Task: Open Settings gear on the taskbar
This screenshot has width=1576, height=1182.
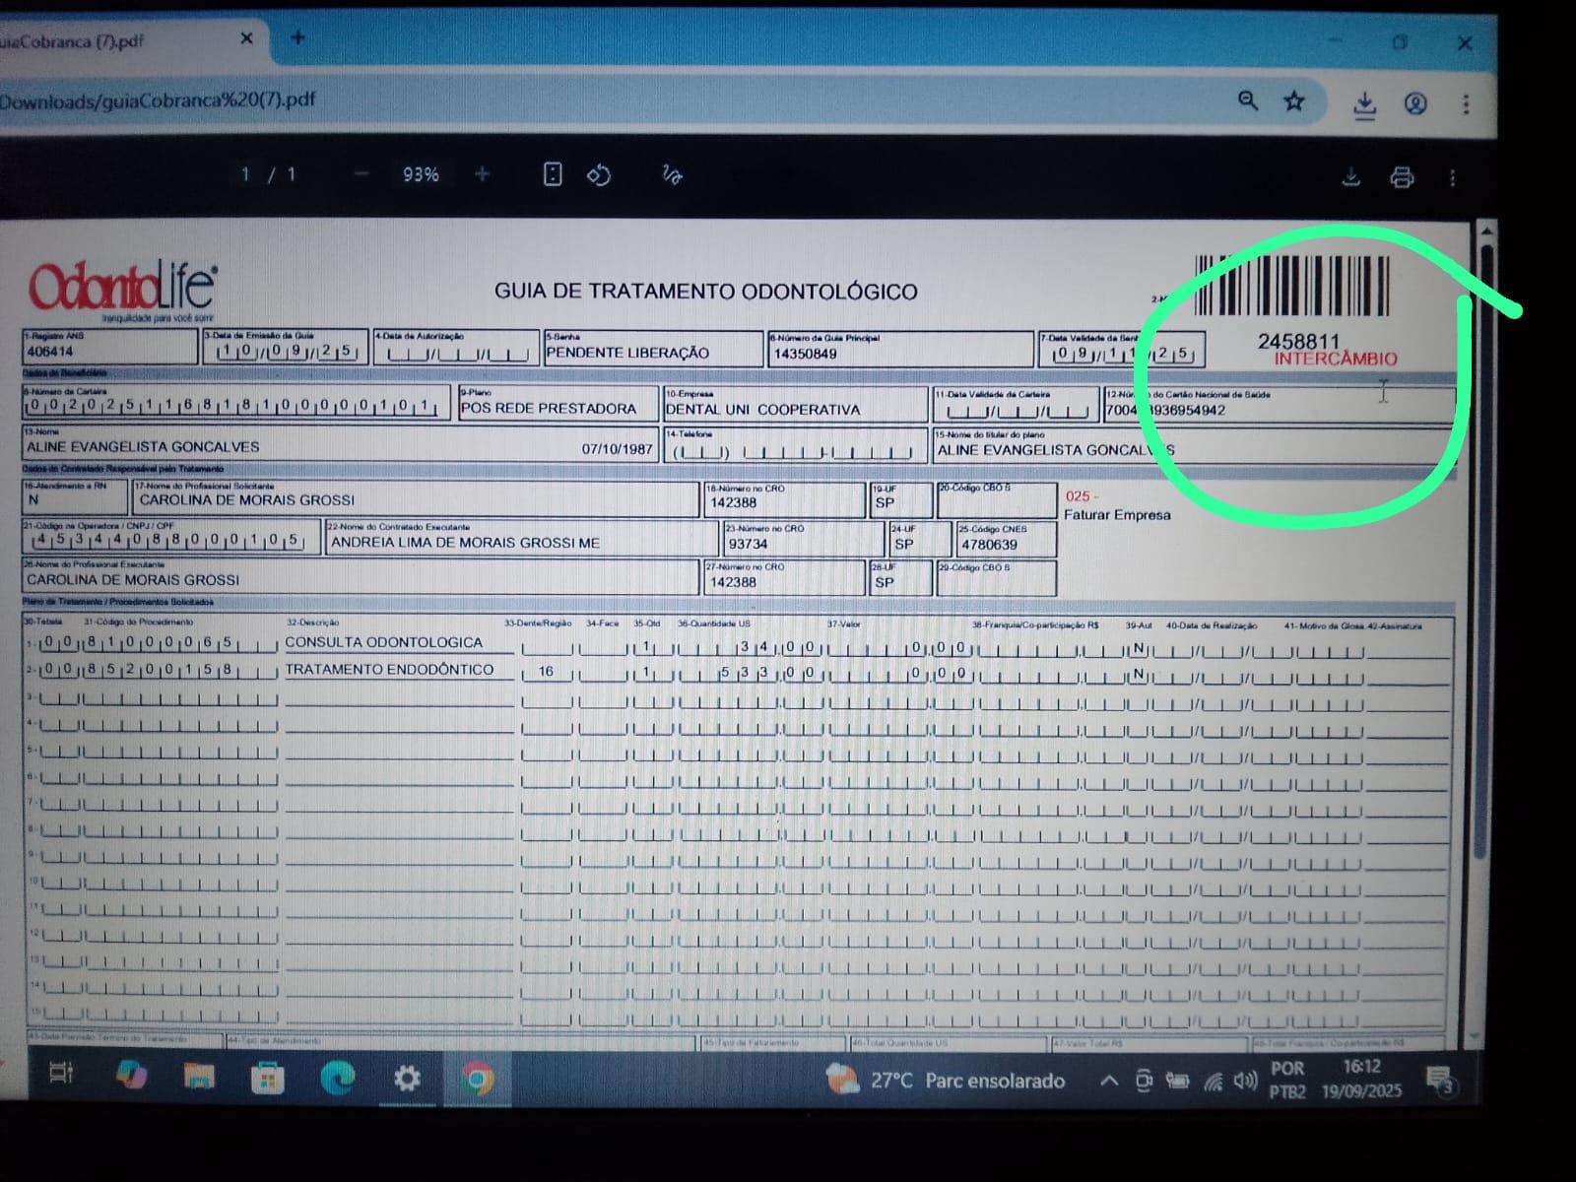Action: [407, 1081]
